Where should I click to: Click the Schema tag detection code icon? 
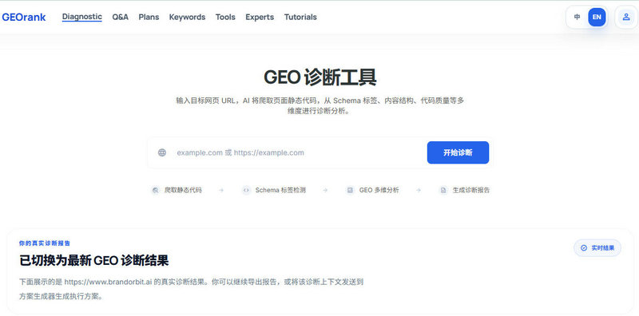click(246, 190)
